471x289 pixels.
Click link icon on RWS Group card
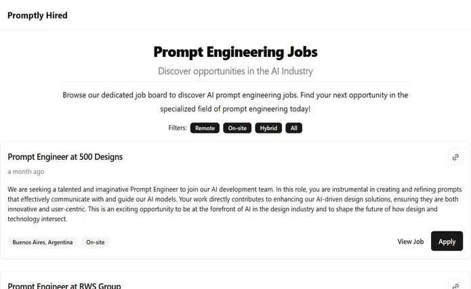455,285
